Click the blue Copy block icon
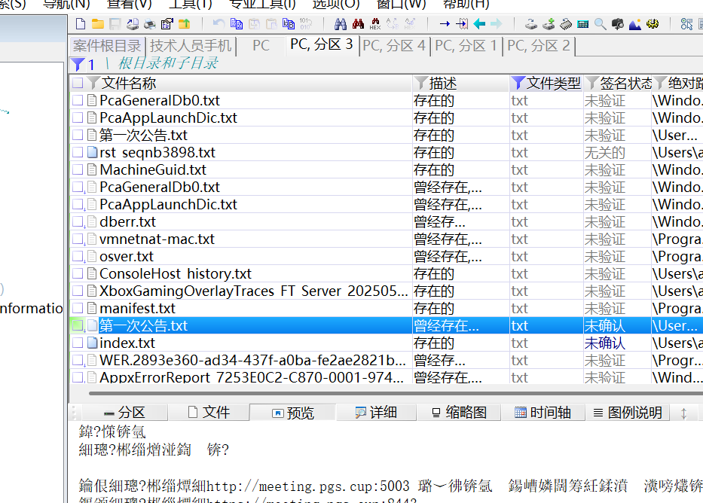The height and width of the screenshot is (503, 703). (x=237, y=24)
